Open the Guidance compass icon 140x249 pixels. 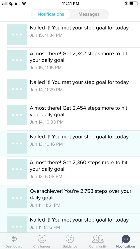70,239
